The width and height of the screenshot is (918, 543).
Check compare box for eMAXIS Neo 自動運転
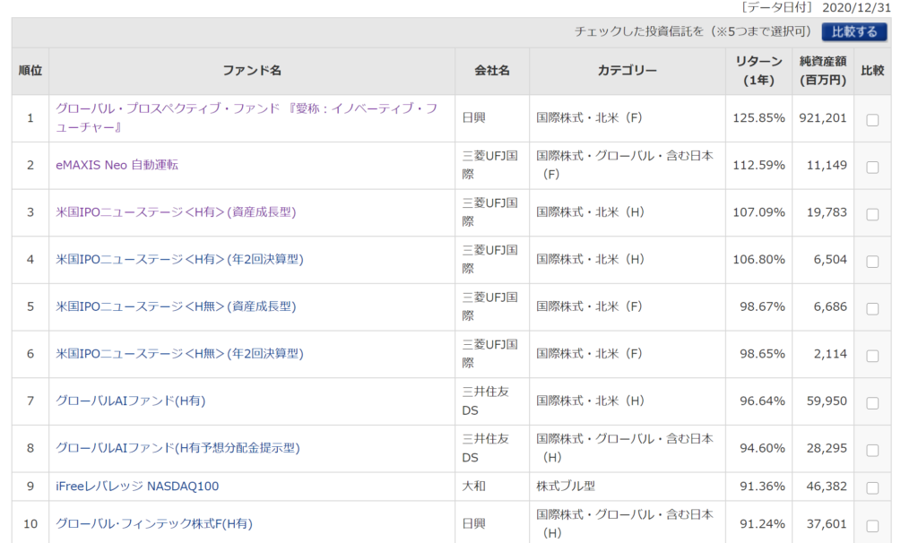(x=872, y=168)
